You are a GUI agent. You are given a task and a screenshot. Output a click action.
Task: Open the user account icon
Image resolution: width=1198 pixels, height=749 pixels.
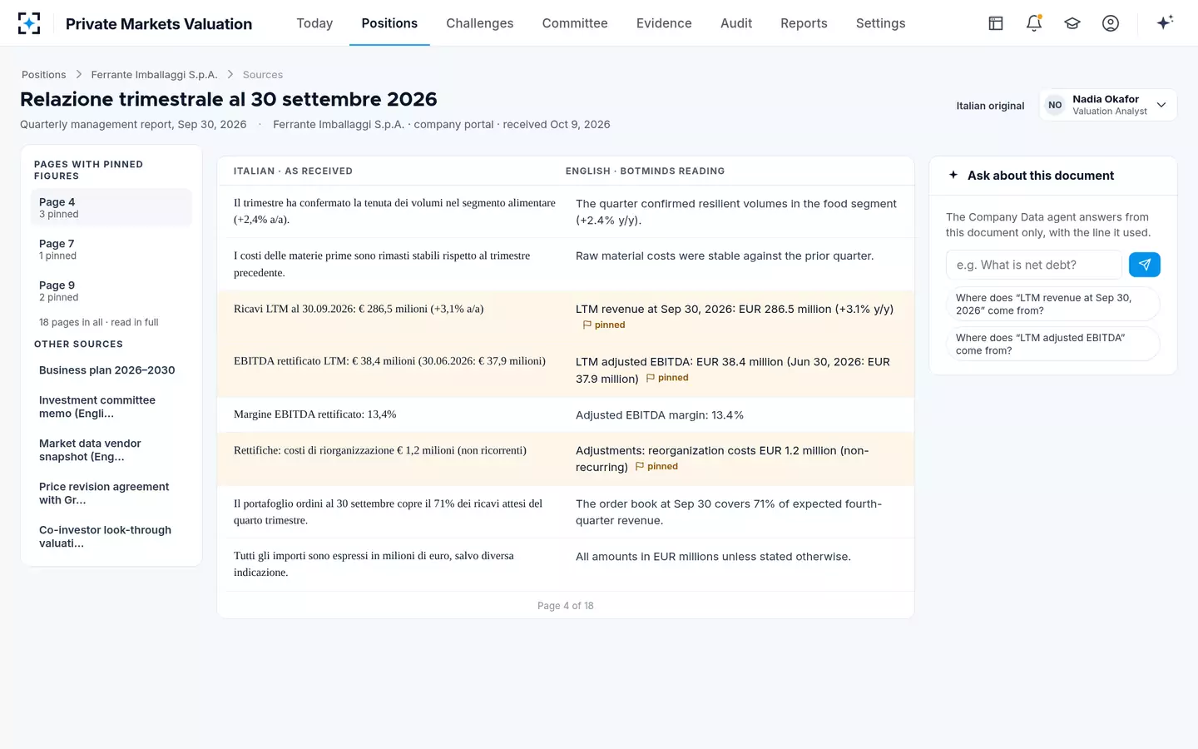[x=1111, y=23]
